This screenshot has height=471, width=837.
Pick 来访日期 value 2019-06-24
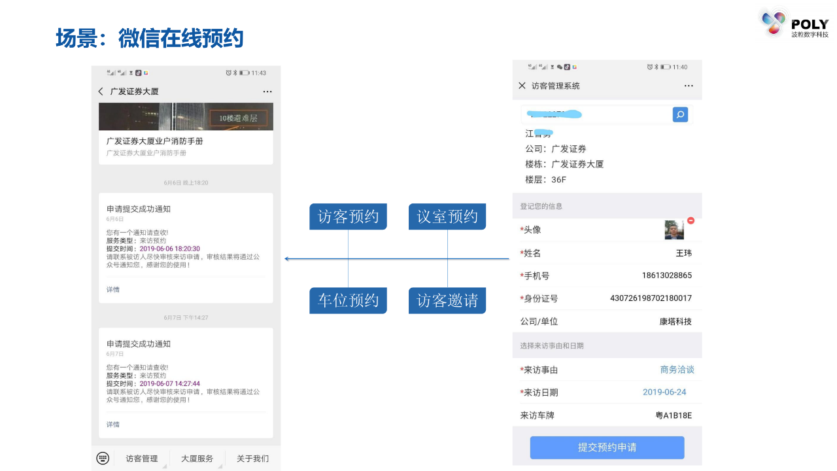(x=664, y=392)
